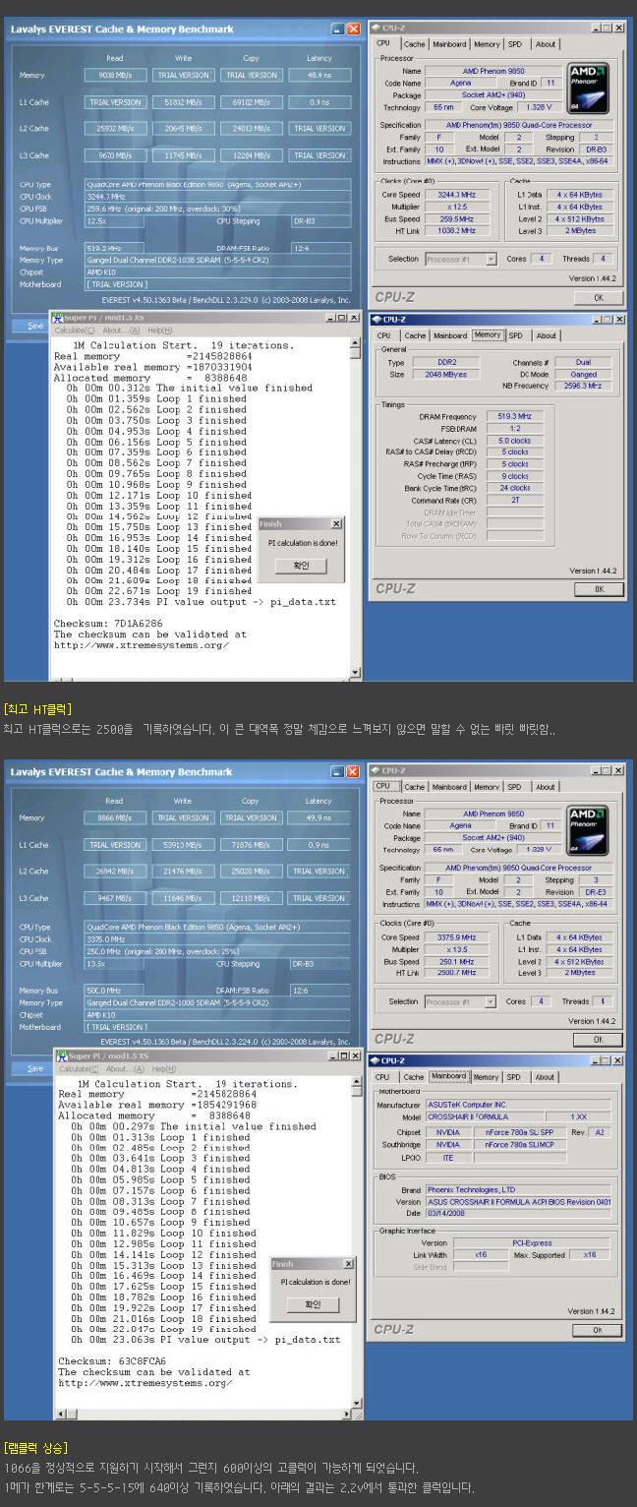Open Memory tab in CPU-Z showing 3375.9 MHz

tap(486, 787)
